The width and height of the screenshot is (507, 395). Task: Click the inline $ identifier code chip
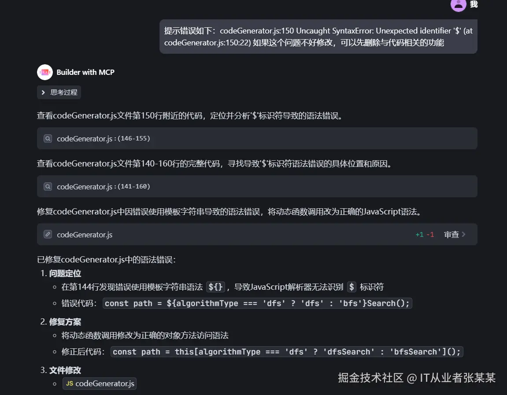click(352, 287)
